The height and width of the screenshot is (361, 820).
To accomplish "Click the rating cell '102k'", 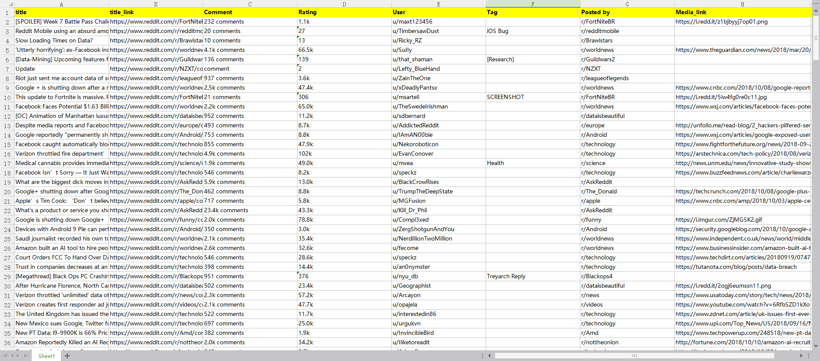I will (344, 153).
